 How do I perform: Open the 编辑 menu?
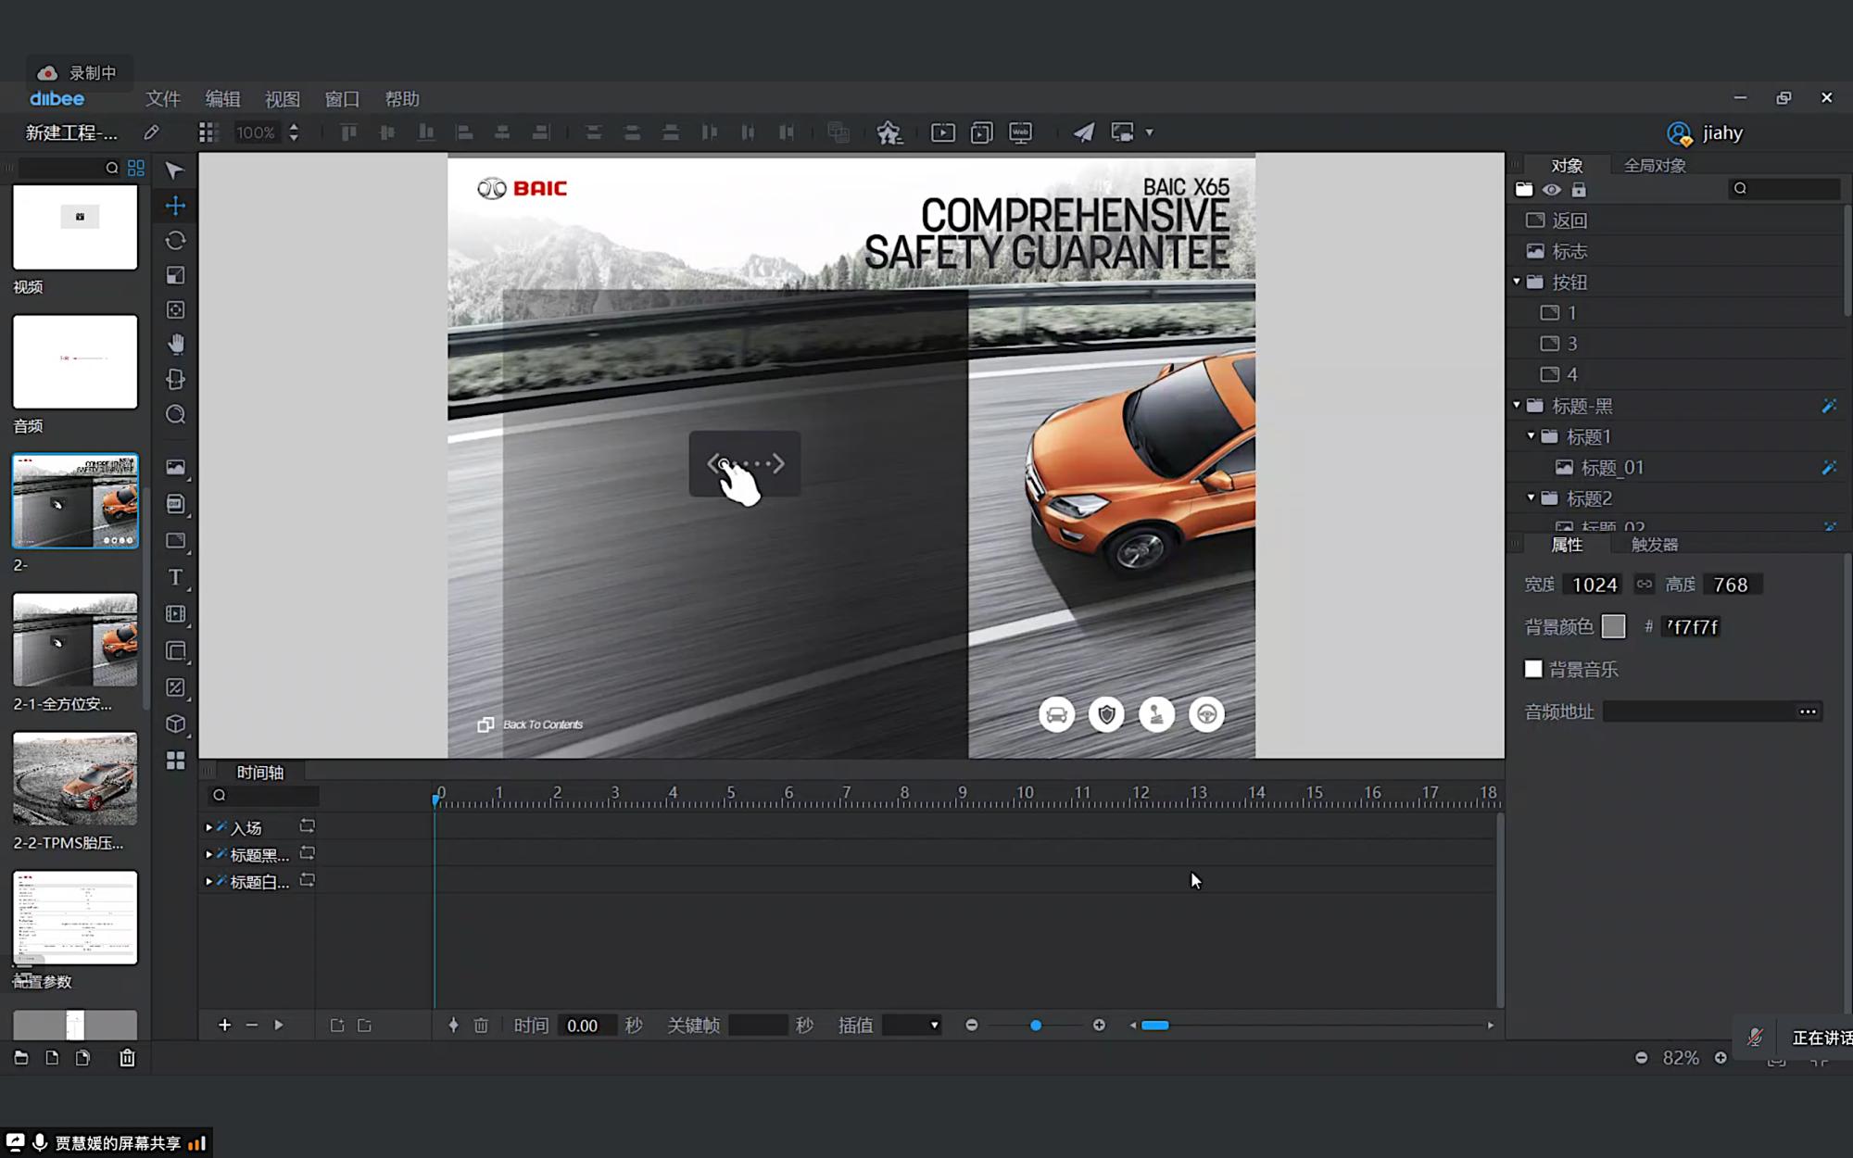coord(222,99)
